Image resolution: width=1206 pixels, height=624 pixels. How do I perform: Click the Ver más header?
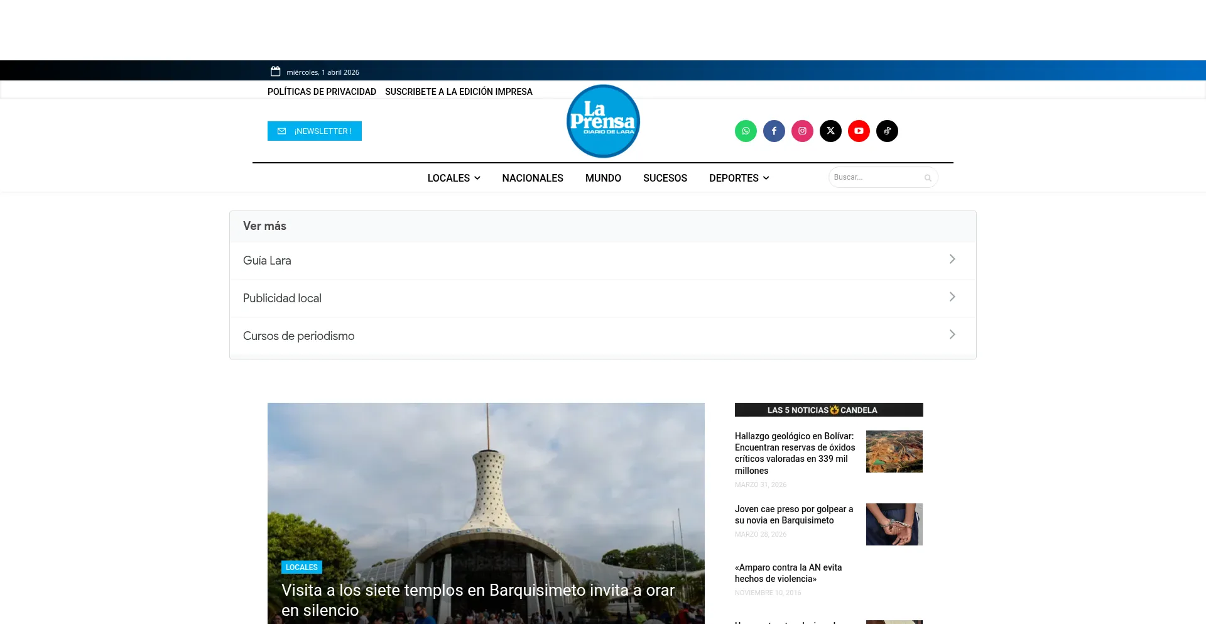[x=264, y=226]
